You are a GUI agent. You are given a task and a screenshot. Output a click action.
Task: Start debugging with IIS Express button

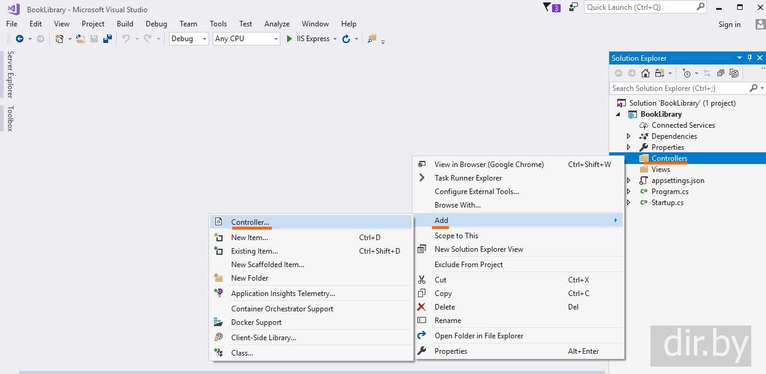tap(307, 39)
